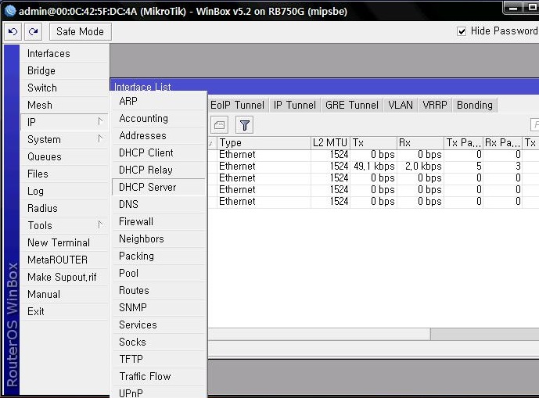Open the Manual menu item
The width and height of the screenshot is (539, 398).
coord(64,294)
